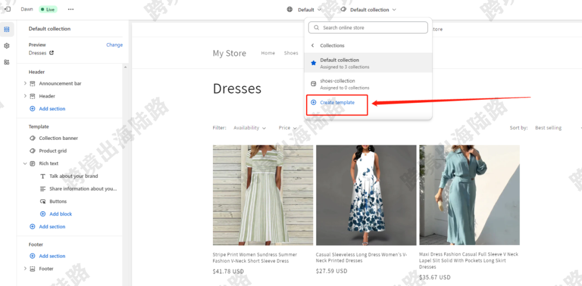
Task: Choose Create template option
Action: pos(337,103)
